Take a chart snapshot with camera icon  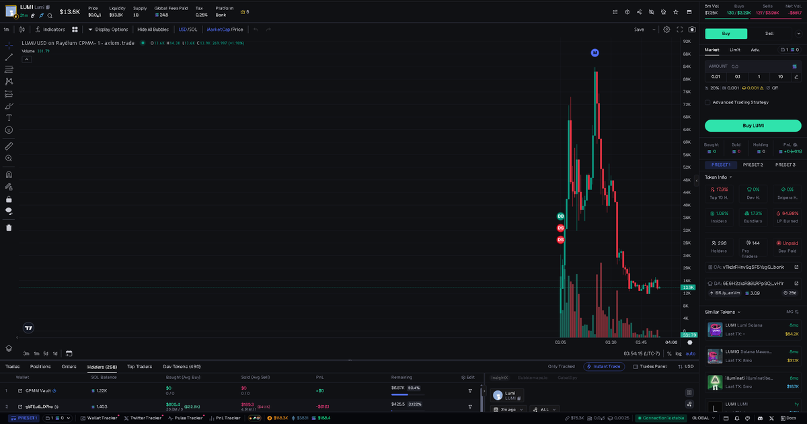click(x=692, y=30)
